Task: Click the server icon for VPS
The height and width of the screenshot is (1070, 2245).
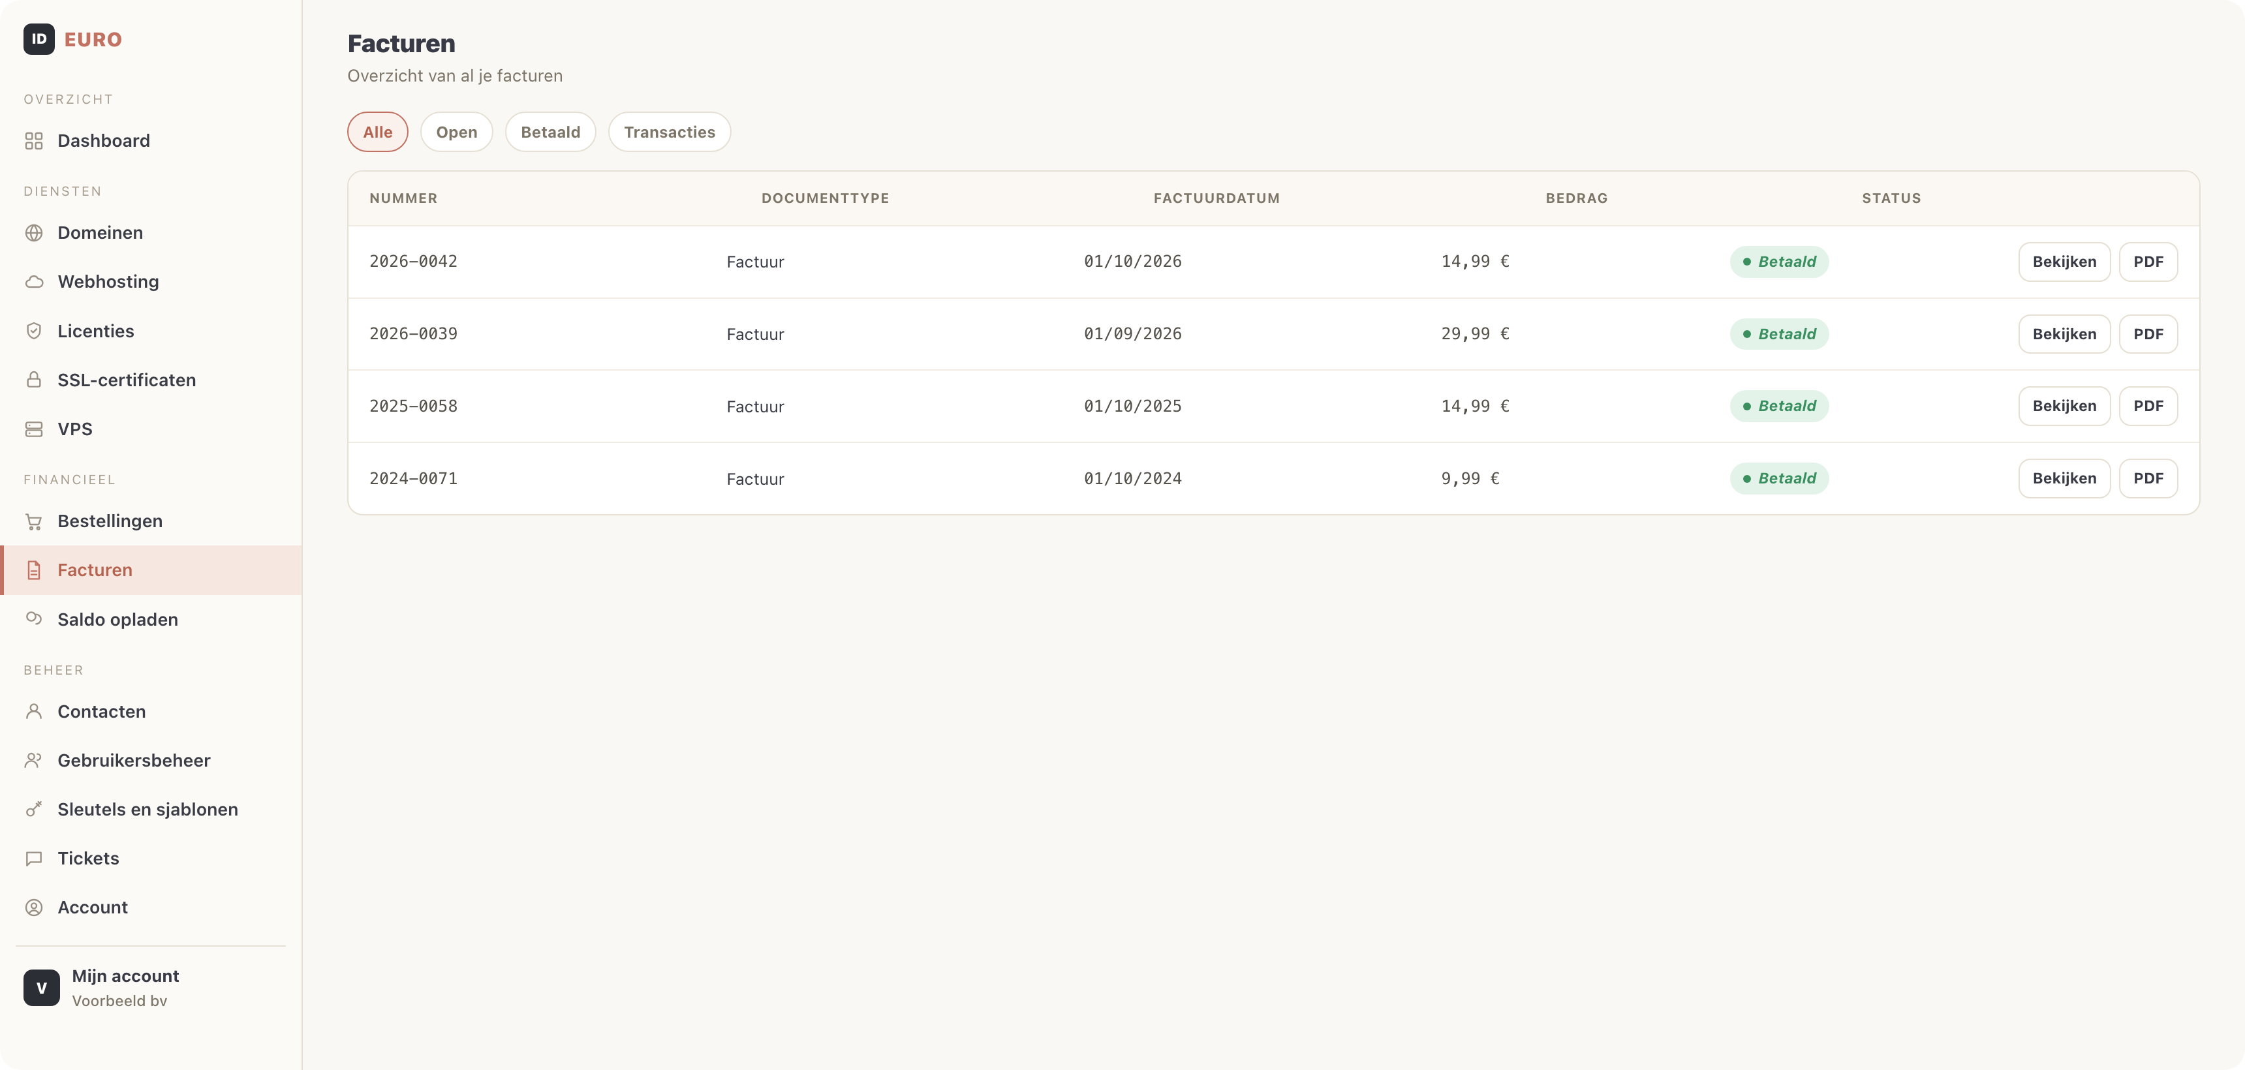Action: (x=34, y=429)
